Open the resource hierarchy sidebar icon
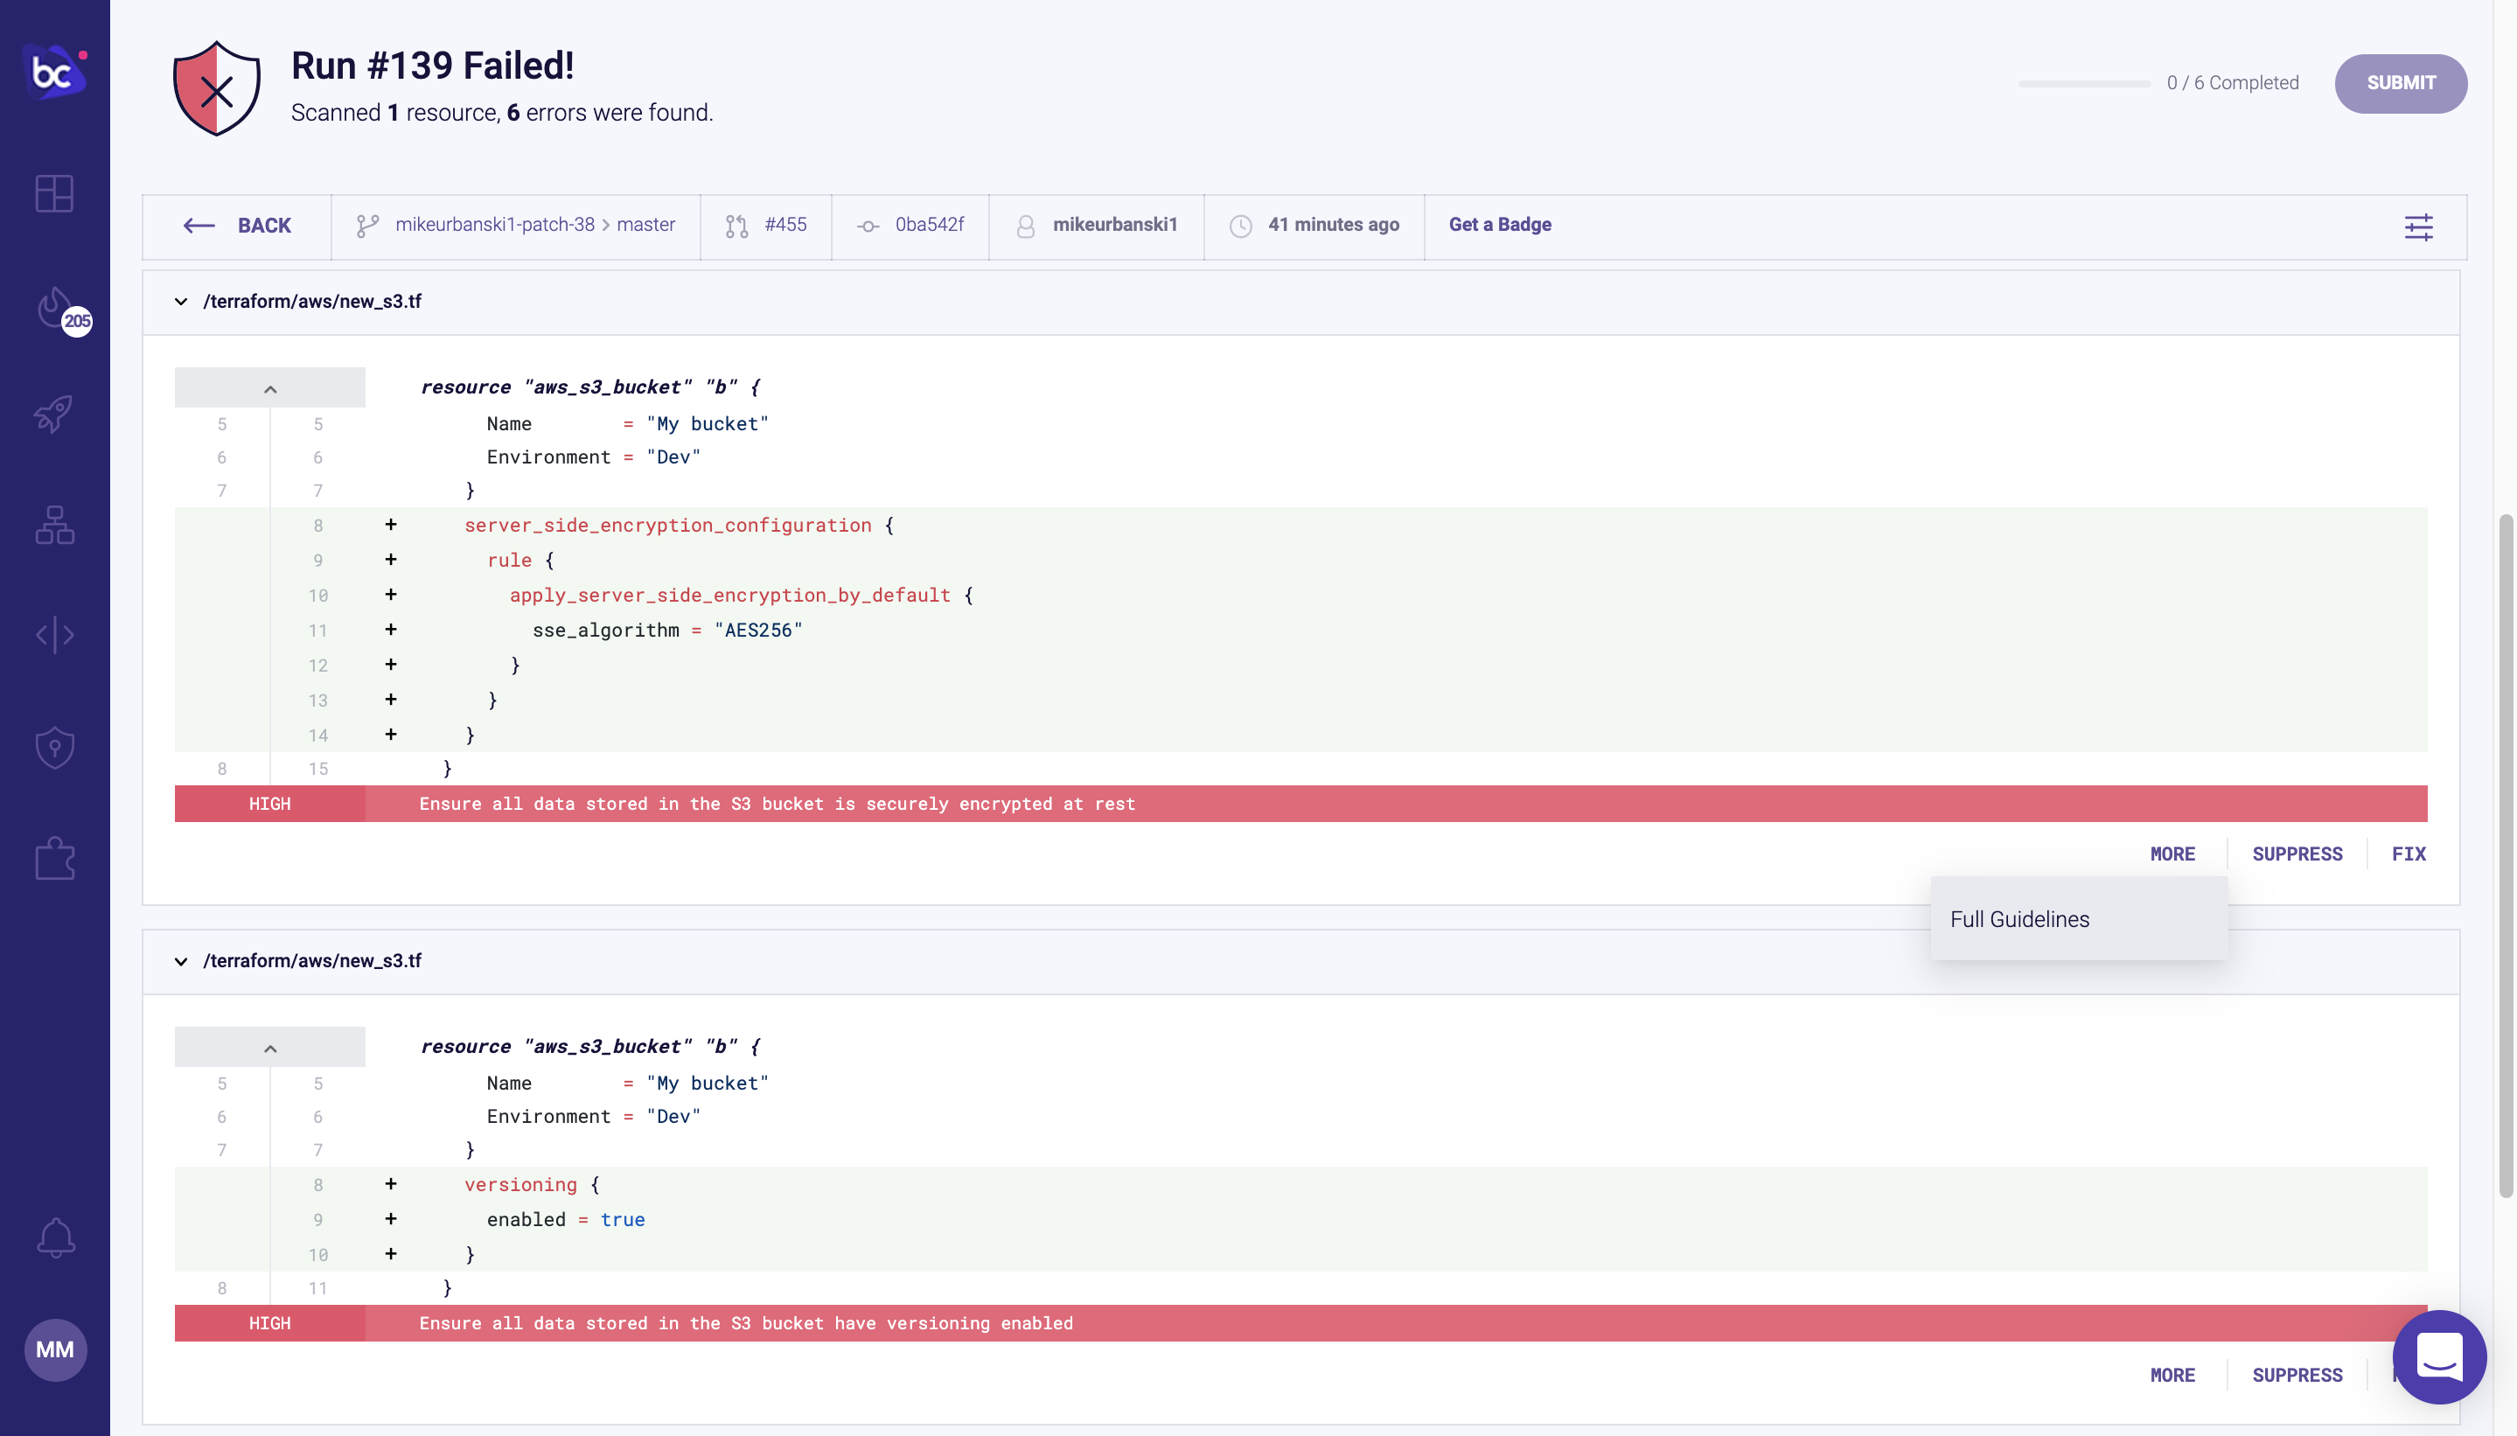2517x1436 pixels. 54,526
